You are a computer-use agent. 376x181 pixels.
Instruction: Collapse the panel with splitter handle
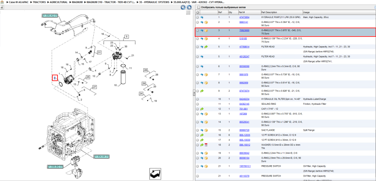(x=194, y=93)
